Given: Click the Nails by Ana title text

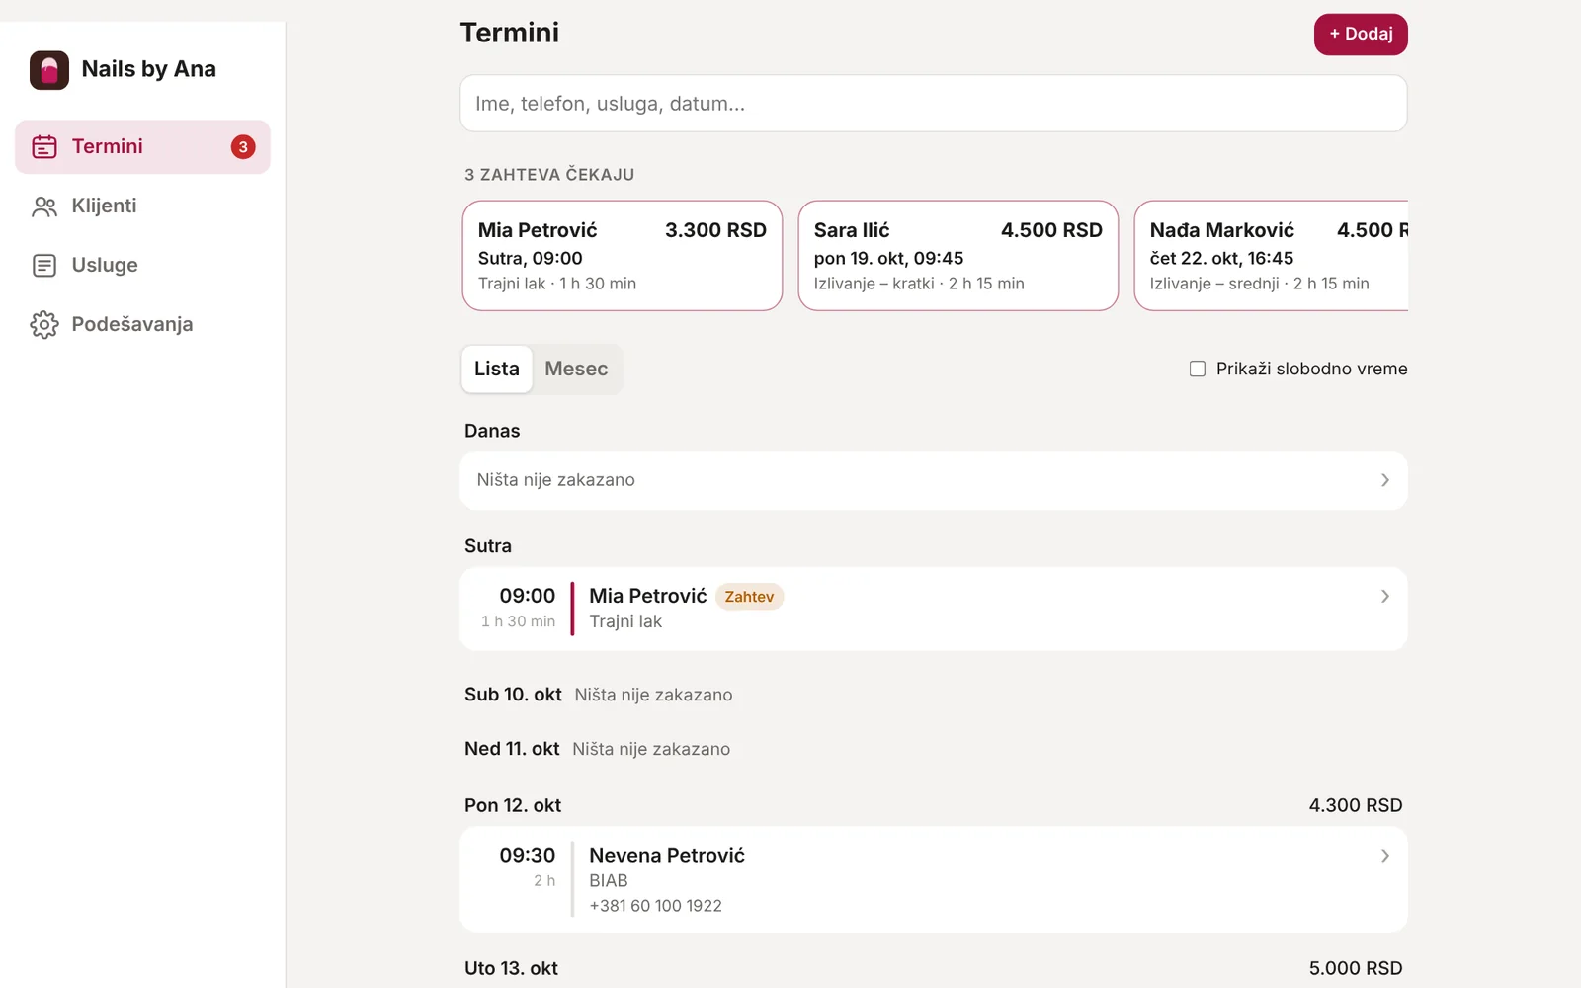Looking at the screenshot, I should point(149,69).
